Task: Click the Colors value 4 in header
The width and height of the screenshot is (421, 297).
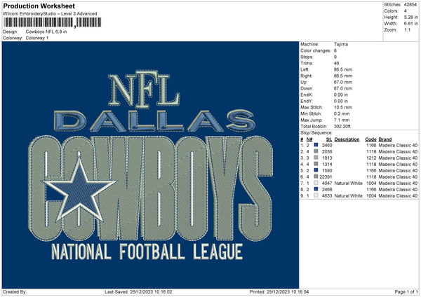Action: click(x=405, y=11)
